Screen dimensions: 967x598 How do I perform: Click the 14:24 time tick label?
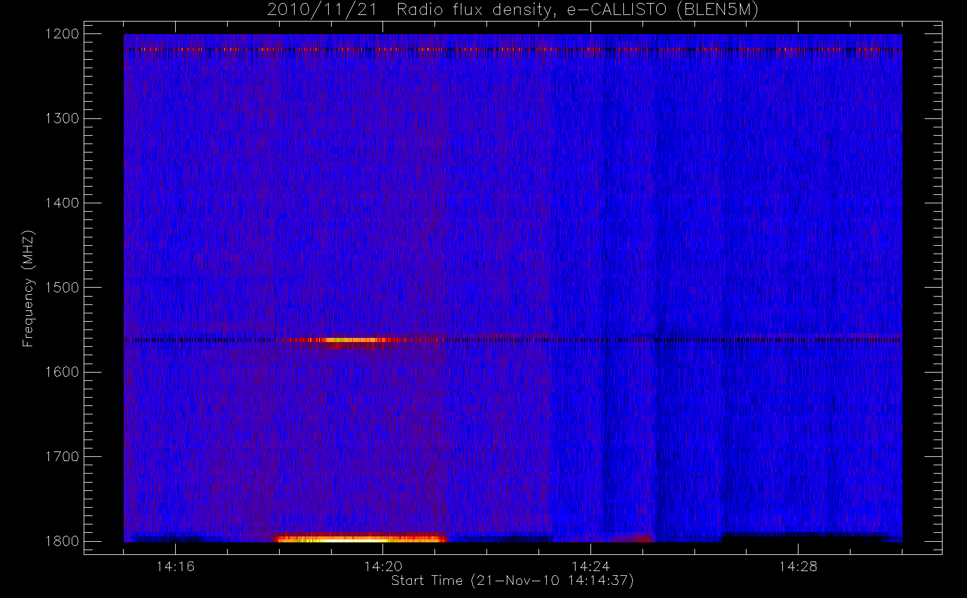(x=590, y=566)
